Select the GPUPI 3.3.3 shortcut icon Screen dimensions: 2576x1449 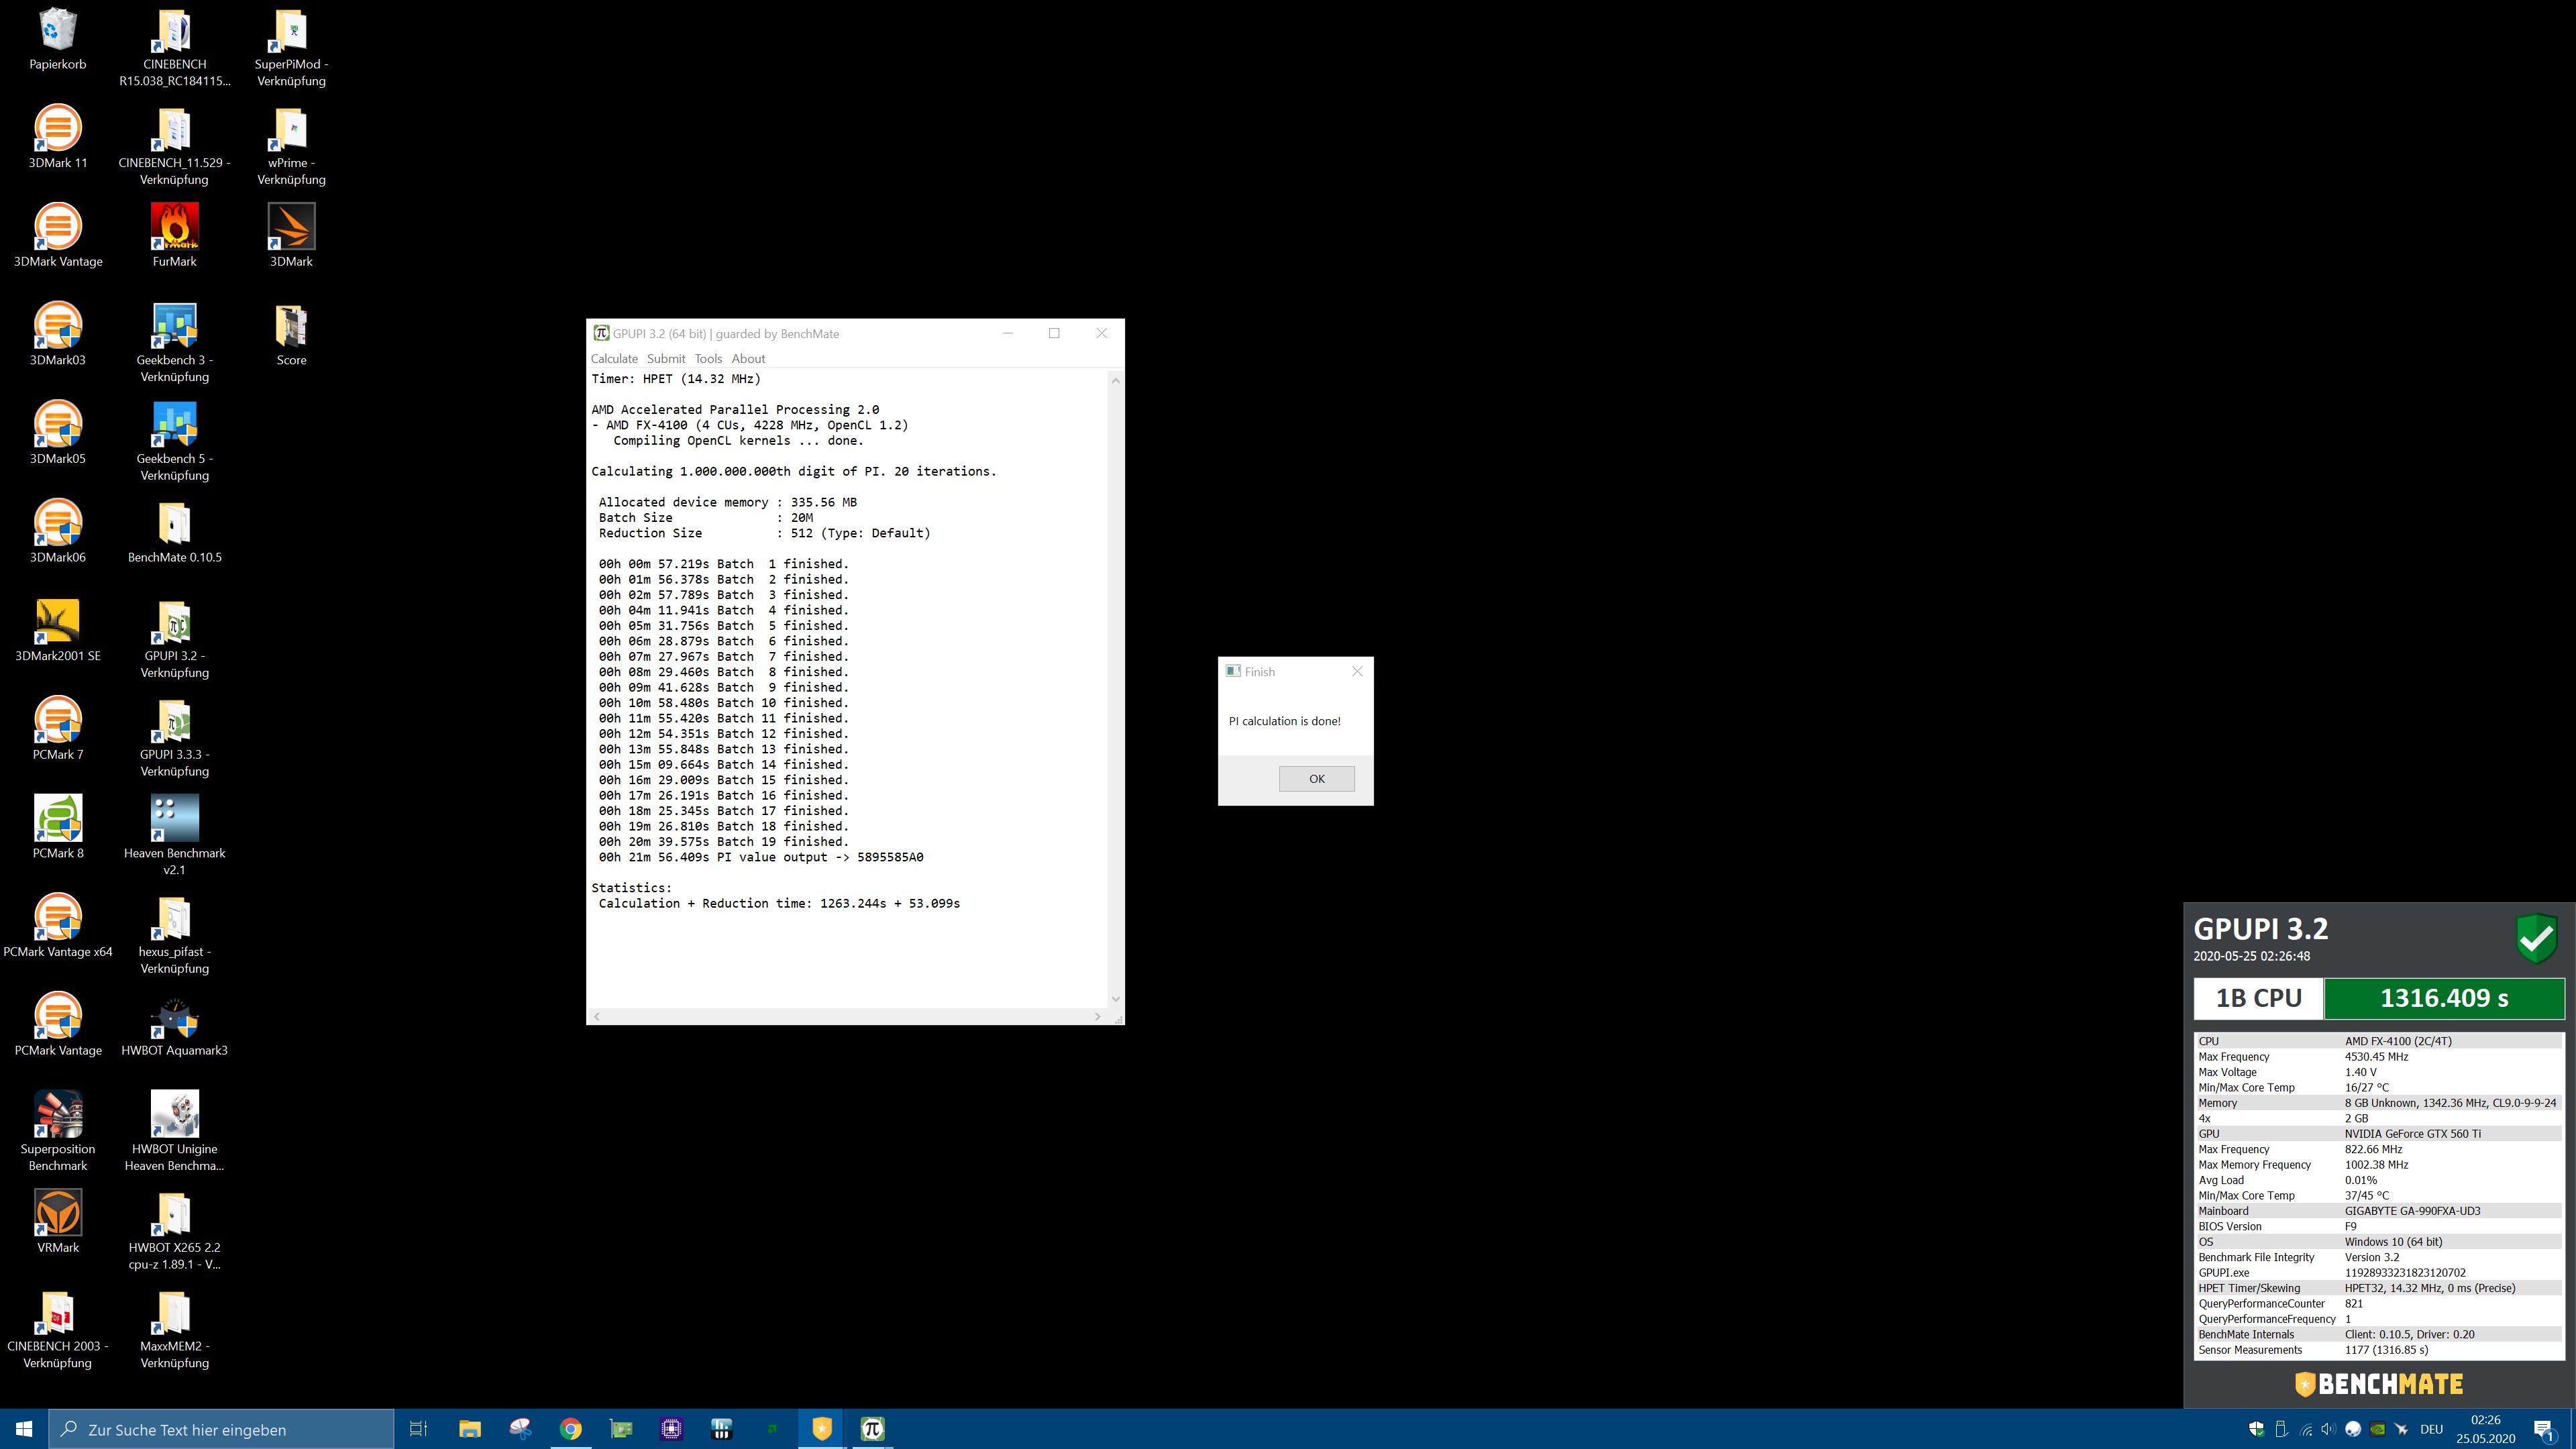175,738
